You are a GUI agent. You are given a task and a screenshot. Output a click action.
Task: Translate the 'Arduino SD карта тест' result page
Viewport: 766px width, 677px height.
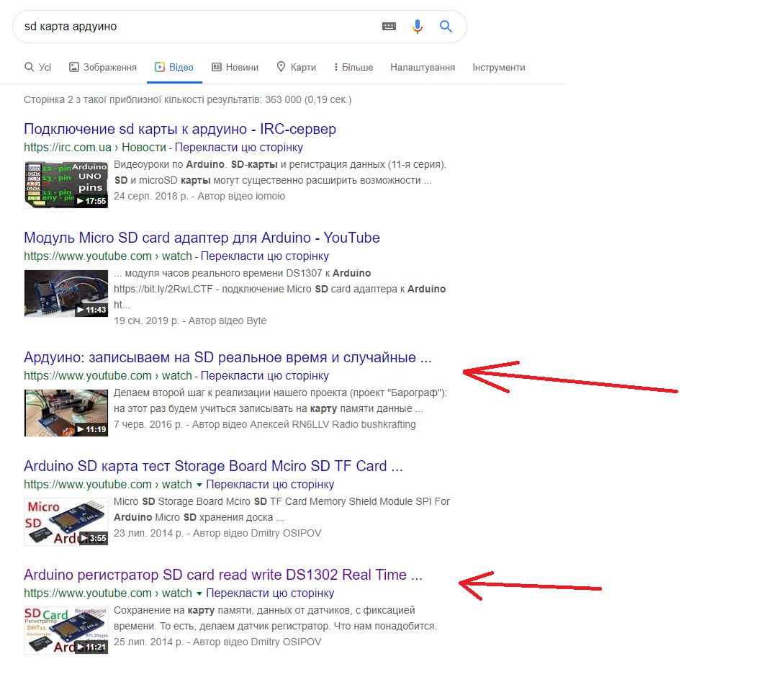pos(270,485)
